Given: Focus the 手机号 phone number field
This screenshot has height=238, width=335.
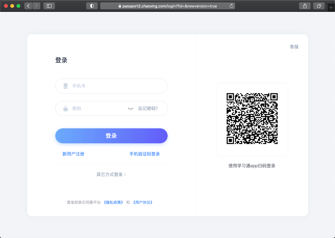Looking at the screenshot, I should pos(111,86).
